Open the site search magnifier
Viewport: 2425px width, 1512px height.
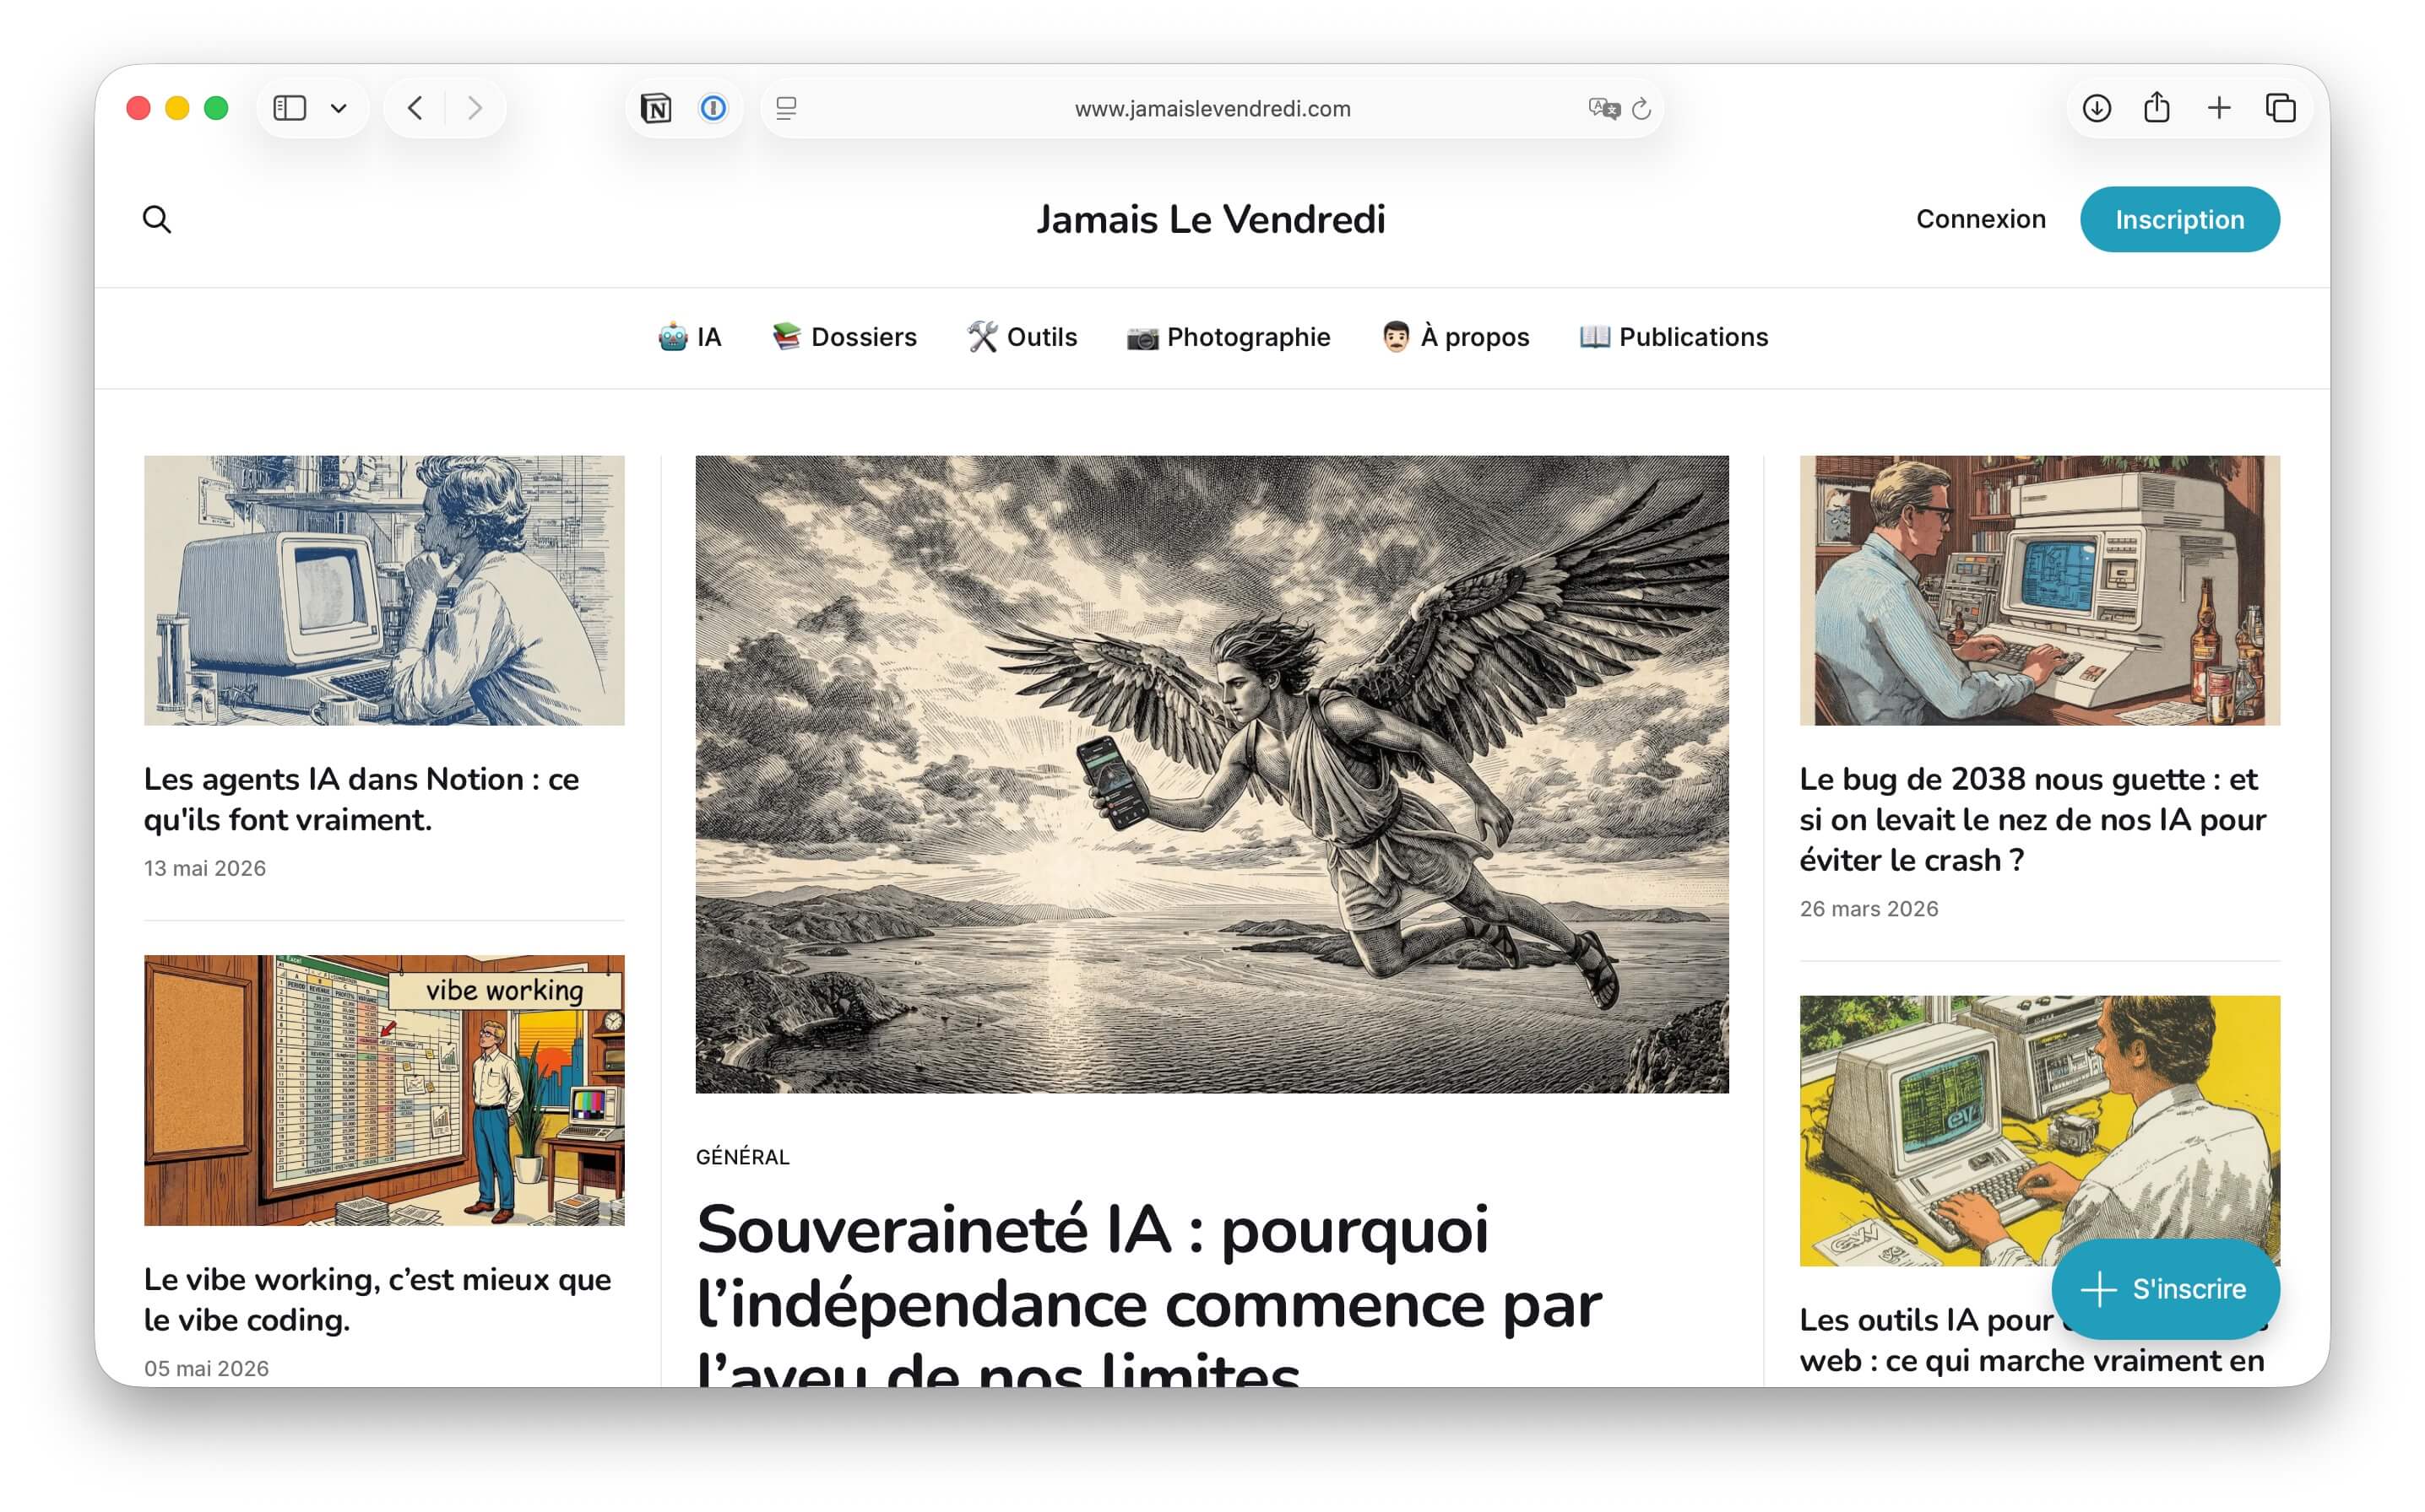tap(157, 219)
